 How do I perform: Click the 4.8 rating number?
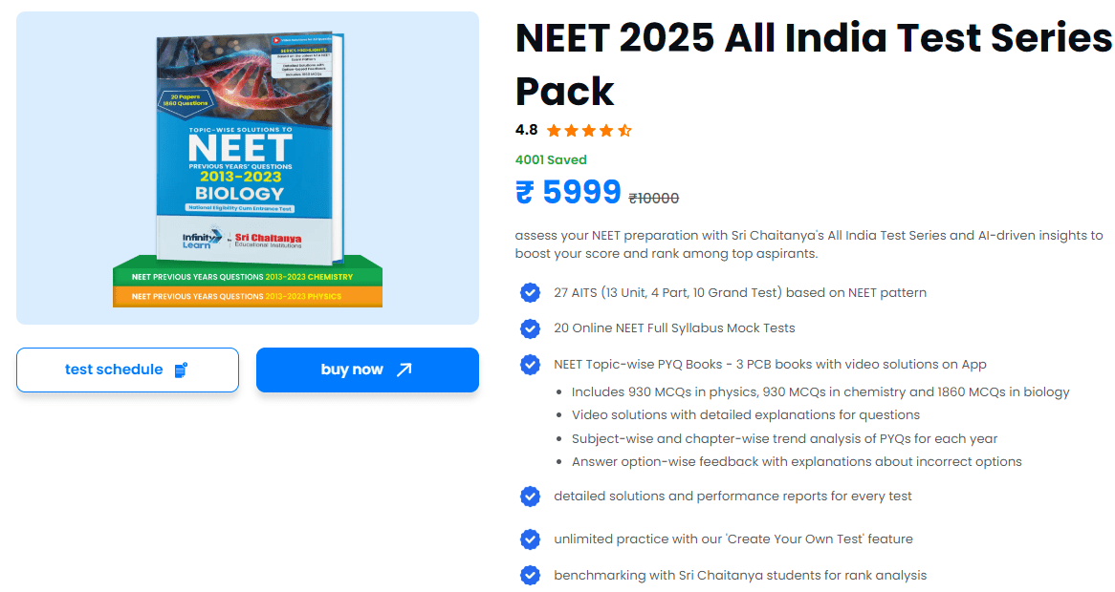[526, 130]
